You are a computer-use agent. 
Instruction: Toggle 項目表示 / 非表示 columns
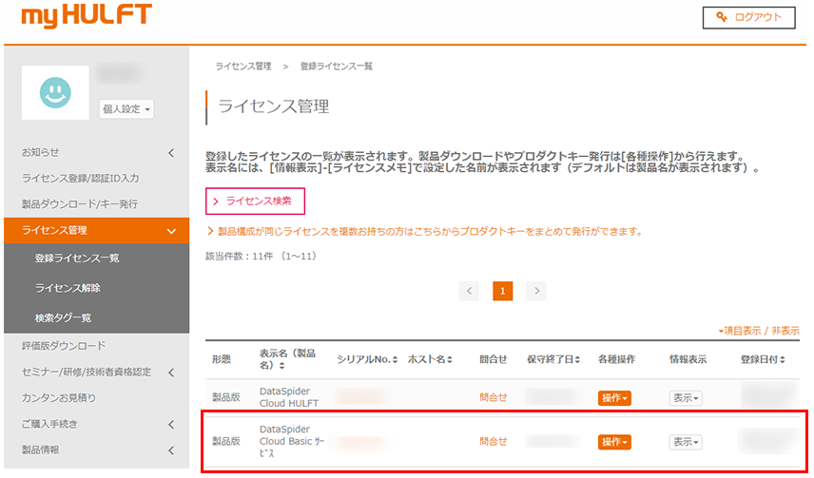coord(759,331)
